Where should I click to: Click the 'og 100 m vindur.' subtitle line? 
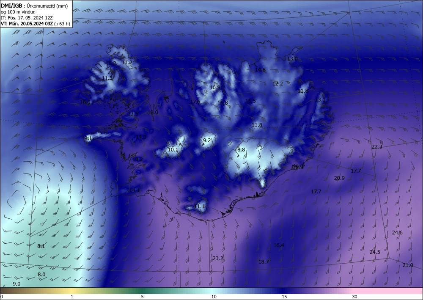pos(18,12)
